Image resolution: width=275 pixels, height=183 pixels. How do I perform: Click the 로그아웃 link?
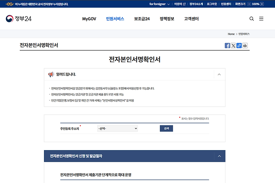212,4
